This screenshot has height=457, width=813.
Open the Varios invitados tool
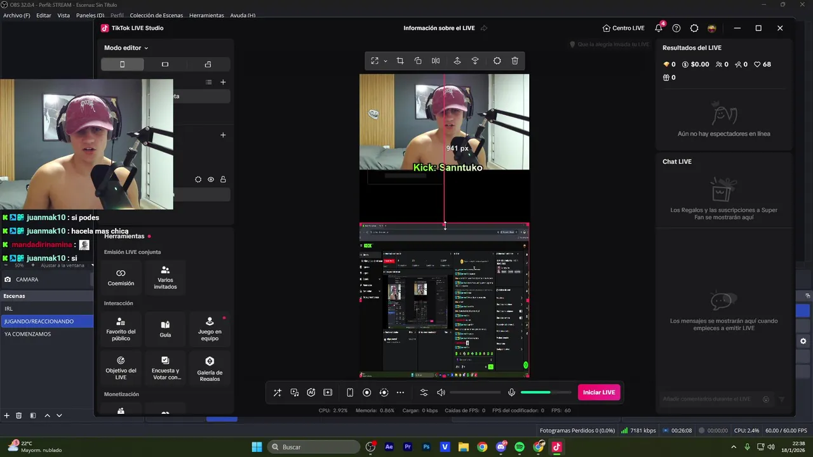165,277
